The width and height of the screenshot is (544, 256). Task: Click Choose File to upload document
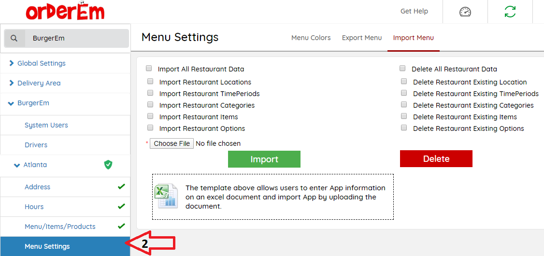(x=172, y=143)
